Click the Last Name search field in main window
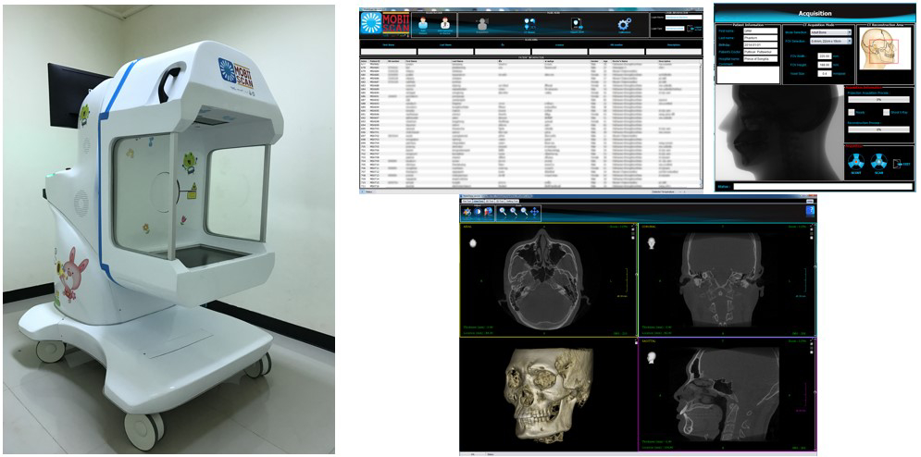Image resolution: width=921 pixels, height=457 pixels. (445, 52)
